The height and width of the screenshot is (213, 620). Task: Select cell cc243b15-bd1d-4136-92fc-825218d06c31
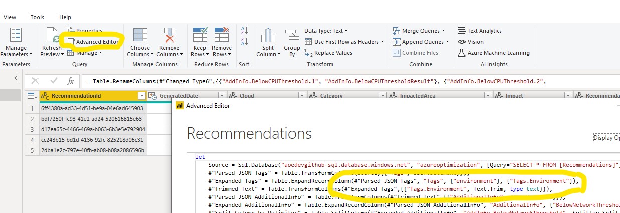pyautogui.click(x=93, y=140)
